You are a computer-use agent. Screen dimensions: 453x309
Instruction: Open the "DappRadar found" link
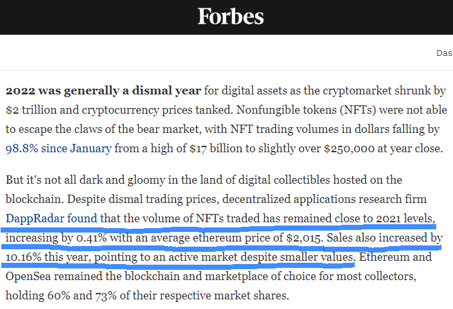tap(51, 218)
